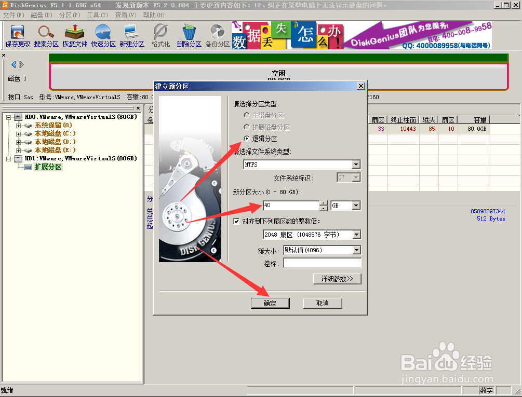Open file system ID 07 dropdown
The width and height of the screenshot is (522, 397).
pyautogui.click(x=356, y=177)
